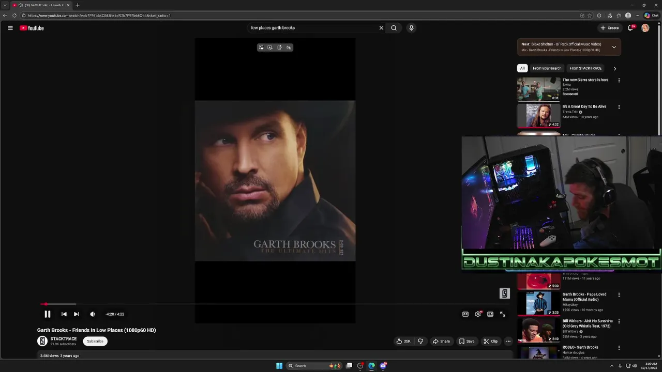Reload the browser page
Screen dimensions: 662x372
[x=14, y=16]
